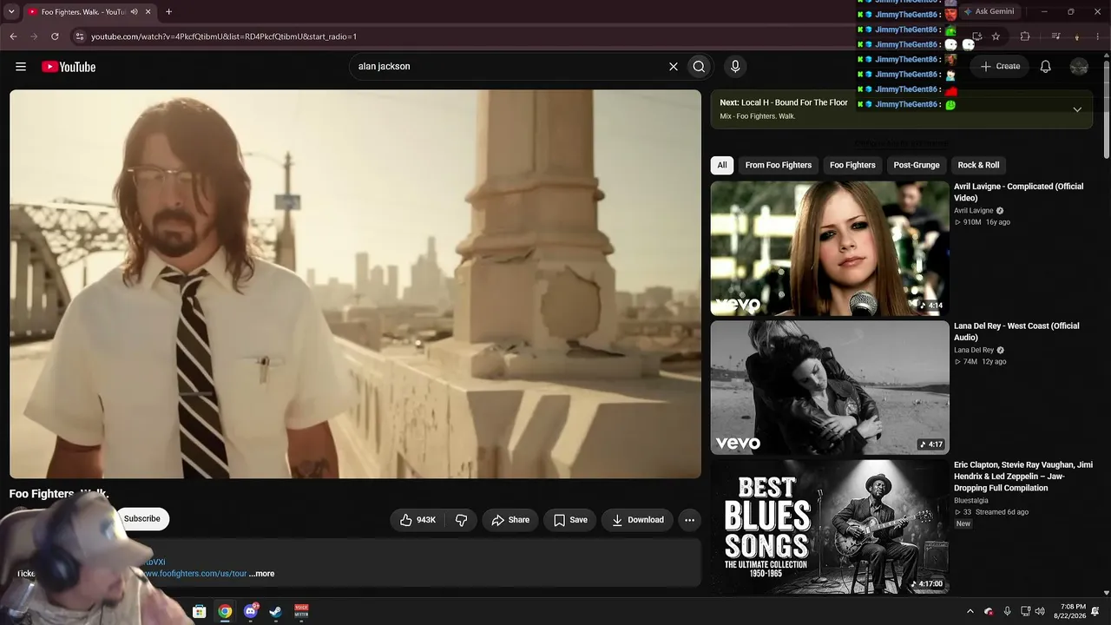Screen dimensions: 1111x625
Task: Go back in browser history
Action: [13, 36]
